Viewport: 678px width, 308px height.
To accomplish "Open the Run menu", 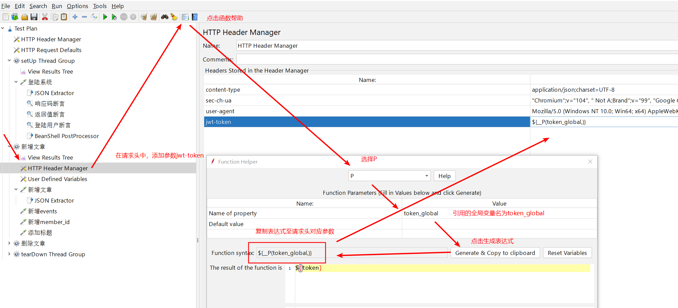I will (x=57, y=6).
